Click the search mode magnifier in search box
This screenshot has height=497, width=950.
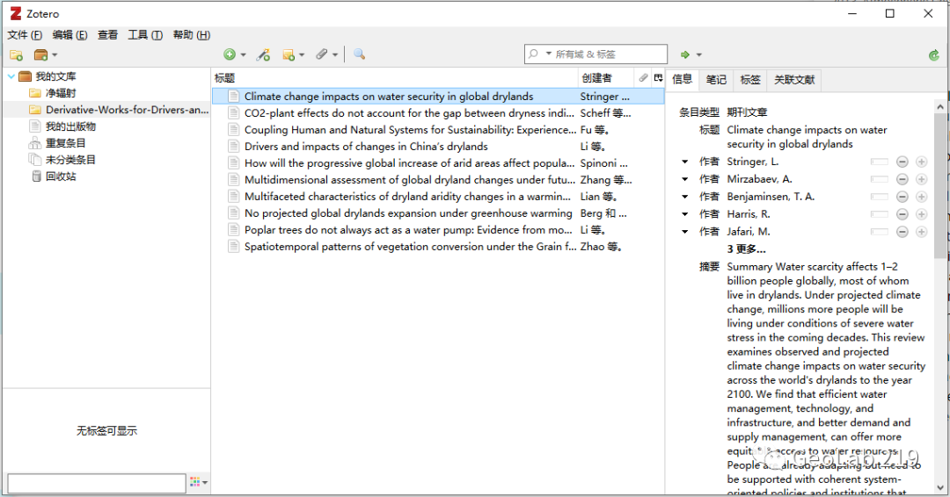point(533,54)
